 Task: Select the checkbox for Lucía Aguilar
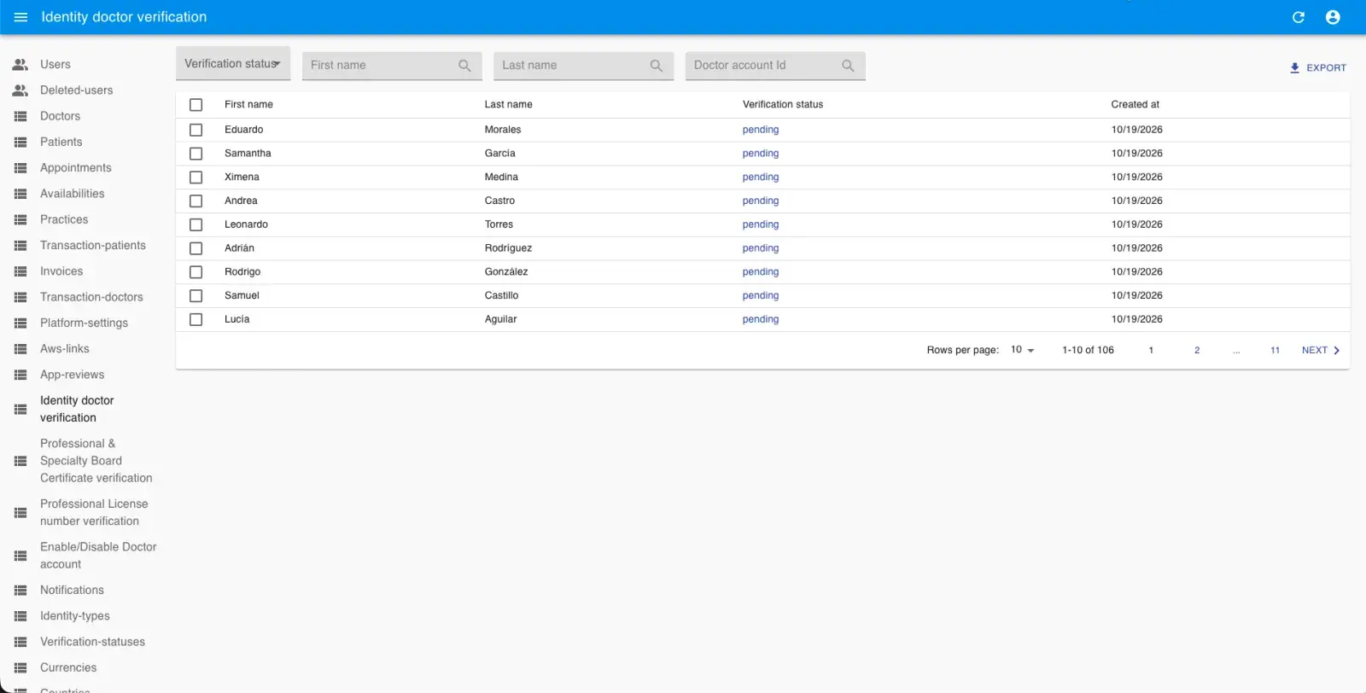coord(196,319)
